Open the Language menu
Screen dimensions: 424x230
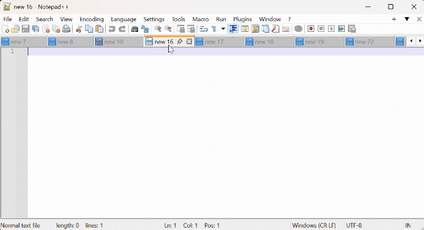123,19
